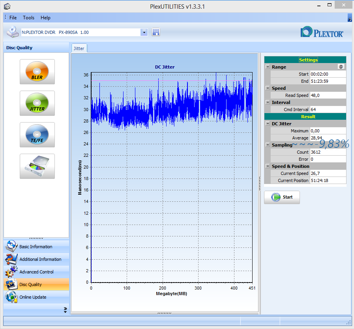Open the File menu
This screenshot has width=354, height=329.
pyautogui.click(x=13, y=18)
